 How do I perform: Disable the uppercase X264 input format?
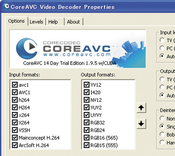15,123
